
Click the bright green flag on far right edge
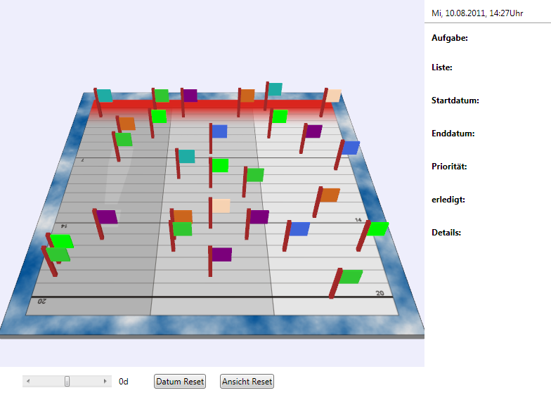377,228
